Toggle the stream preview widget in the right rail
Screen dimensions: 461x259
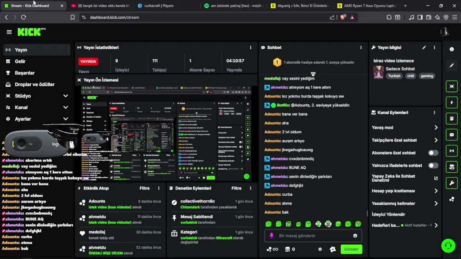coord(452,86)
